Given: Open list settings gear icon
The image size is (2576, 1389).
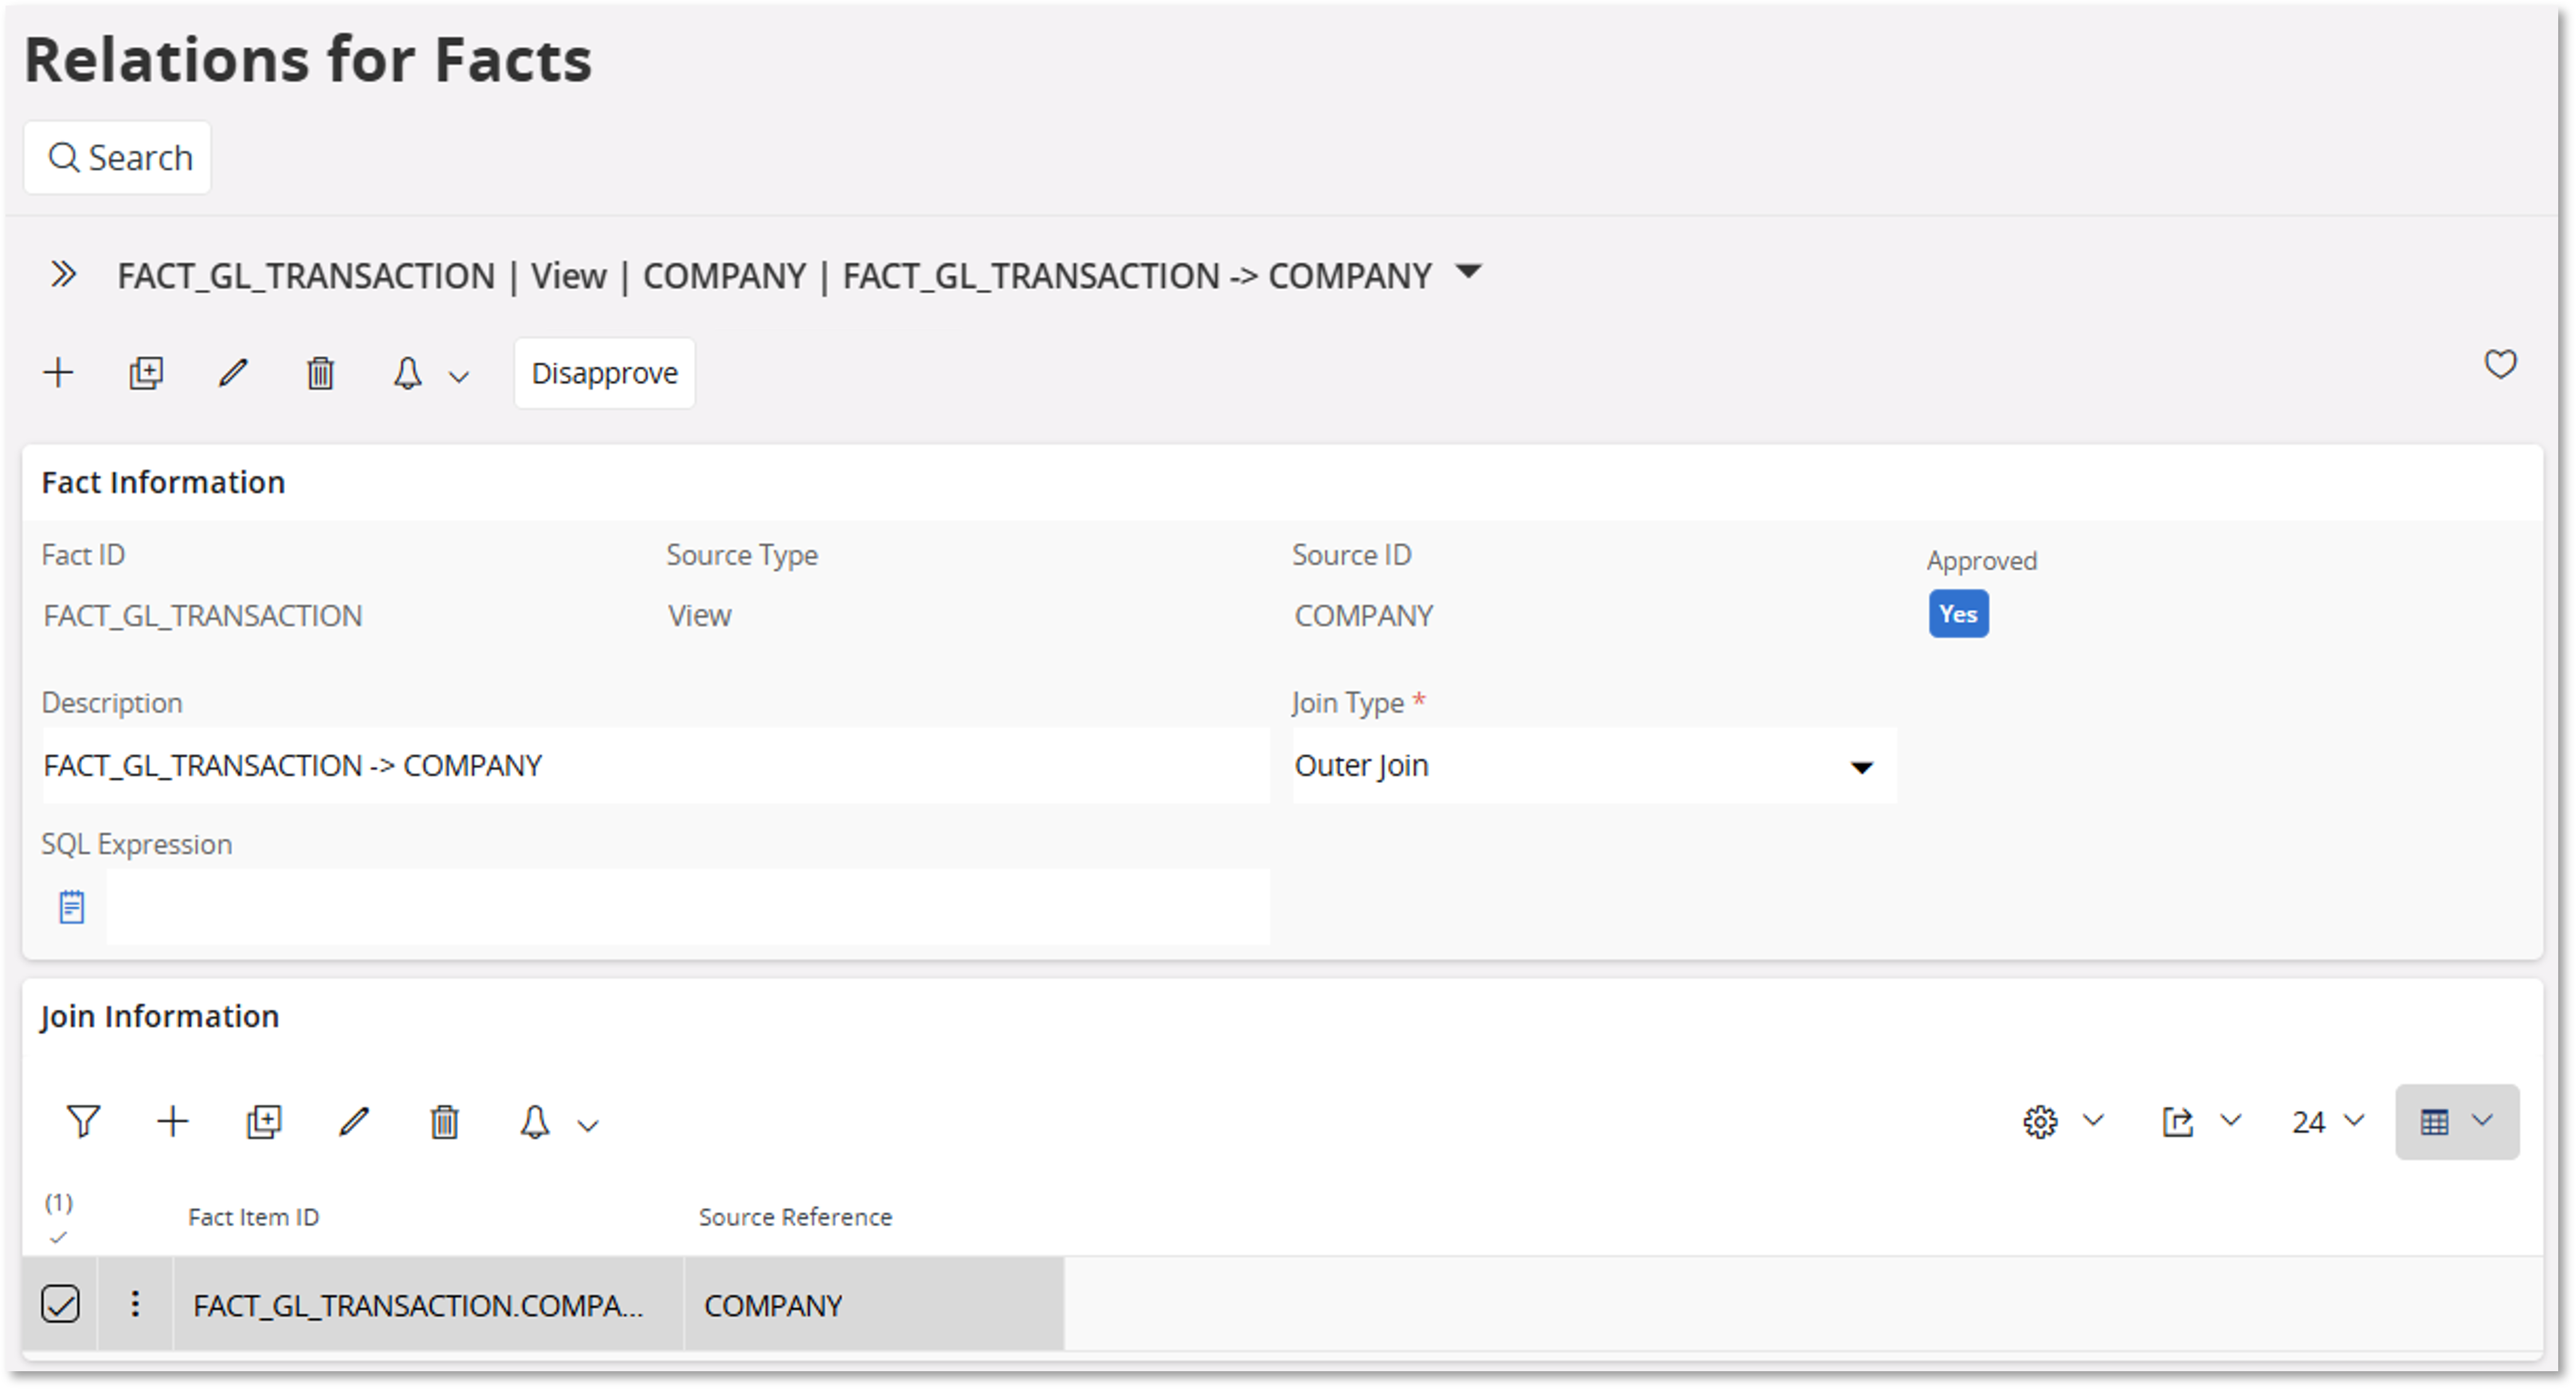Looking at the screenshot, I should (x=2040, y=1122).
